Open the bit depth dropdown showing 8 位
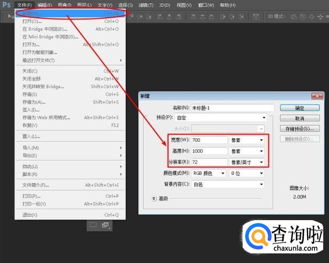Viewport: 329px width, 263px height. click(x=247, y=173)
